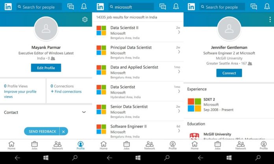Focus the search field containing microsoft

131,7
